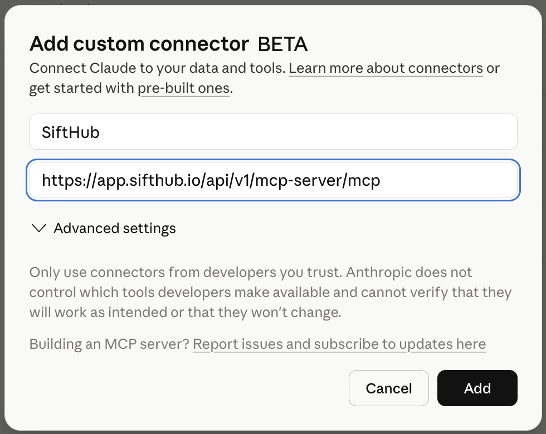Viewport: 546px width, 434px height.
Task: Click the Advanced settings label text
Action: point(115,229)
